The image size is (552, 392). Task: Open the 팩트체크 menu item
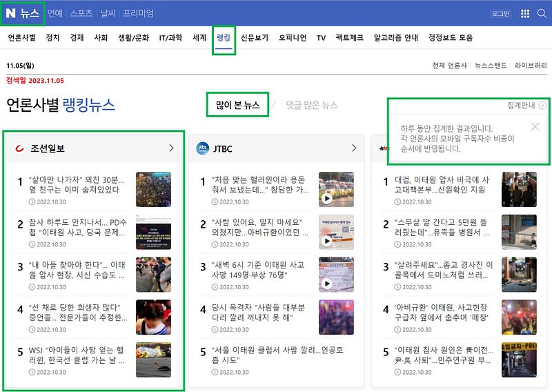point(349,38)
